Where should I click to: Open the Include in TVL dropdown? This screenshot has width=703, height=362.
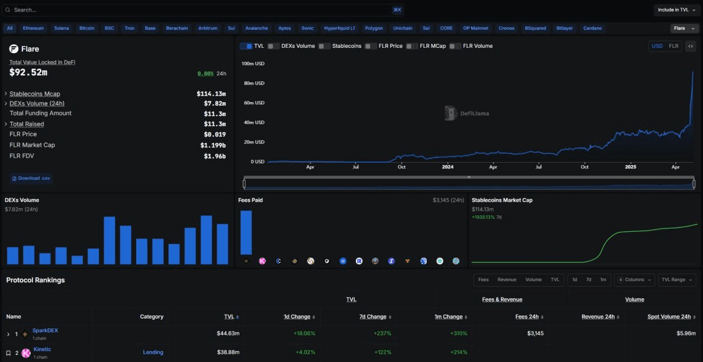(676, 10)
